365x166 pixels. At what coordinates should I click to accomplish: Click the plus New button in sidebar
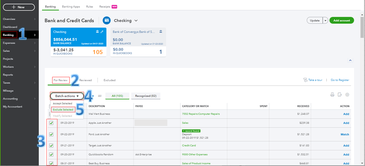tap(19, 7)
